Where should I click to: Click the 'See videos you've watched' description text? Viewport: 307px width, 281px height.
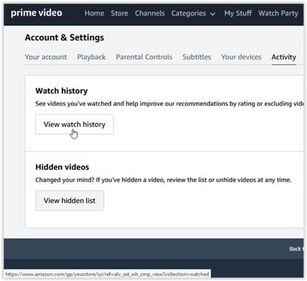[x=169, y=104]
